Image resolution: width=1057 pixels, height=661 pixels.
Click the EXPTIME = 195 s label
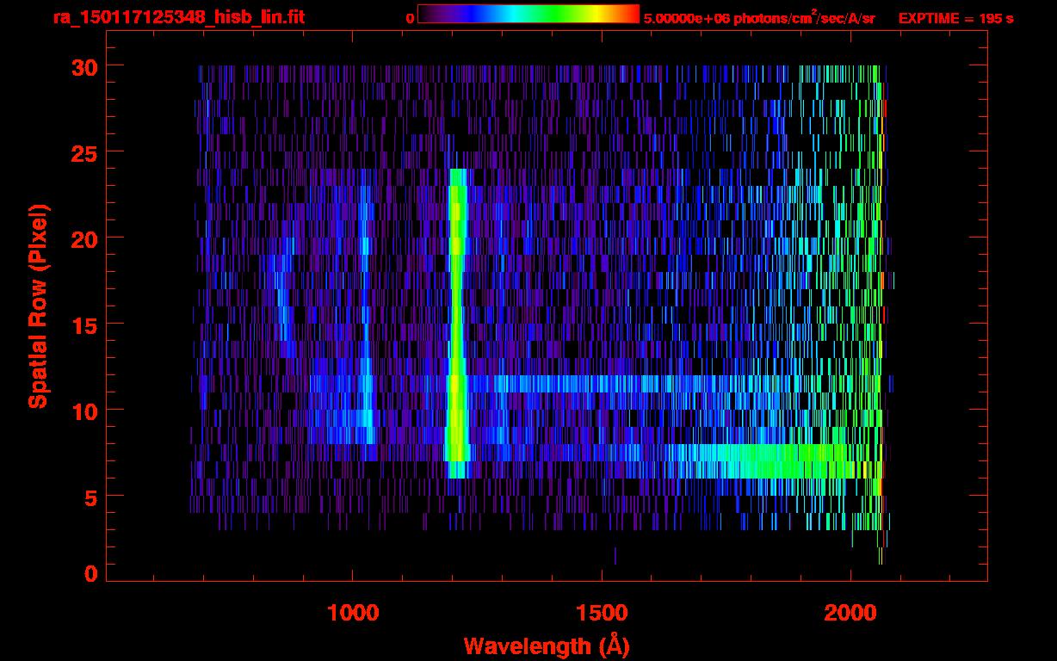(x=955, y=18)
